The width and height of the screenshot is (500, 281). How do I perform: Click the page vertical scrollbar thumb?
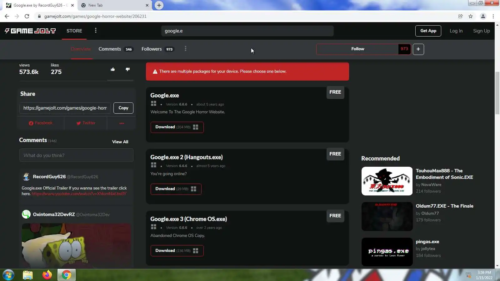[497, 93]
